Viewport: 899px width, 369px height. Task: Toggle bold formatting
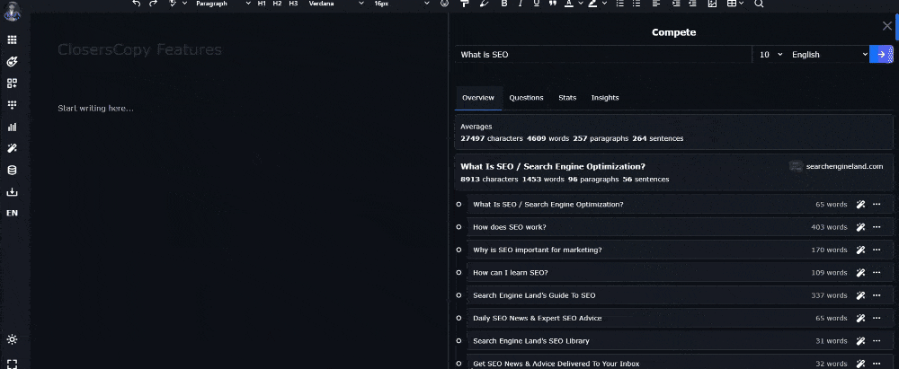click(x=504, y=4)
